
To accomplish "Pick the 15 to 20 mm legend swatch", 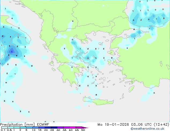I will pyautogui.click(x=42, y=128).
